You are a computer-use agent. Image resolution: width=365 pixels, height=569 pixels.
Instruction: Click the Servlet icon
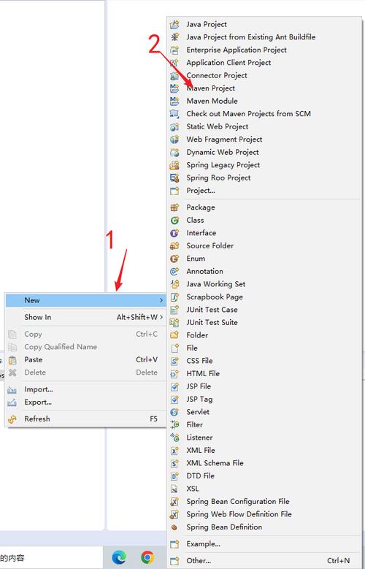(x=174, y=412)
